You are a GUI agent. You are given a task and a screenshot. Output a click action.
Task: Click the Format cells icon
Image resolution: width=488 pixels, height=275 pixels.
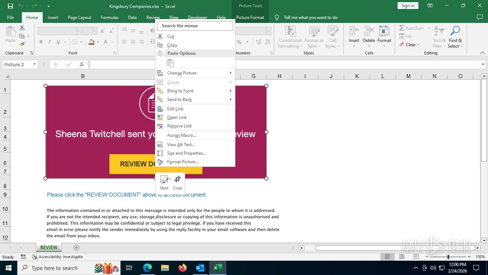click(384, 32)
